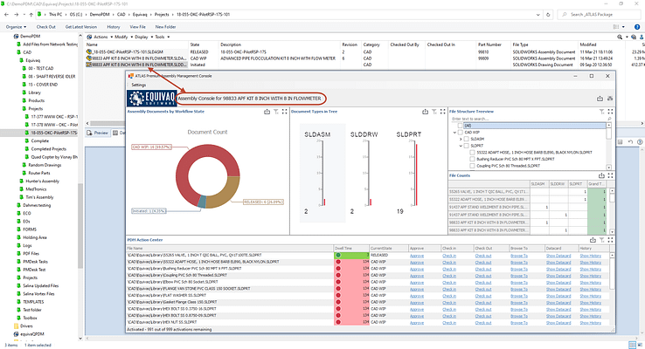Click Check out link for Bushing Reducer row
The width and height of the screenshot is (645, 349).
(483, 269)
